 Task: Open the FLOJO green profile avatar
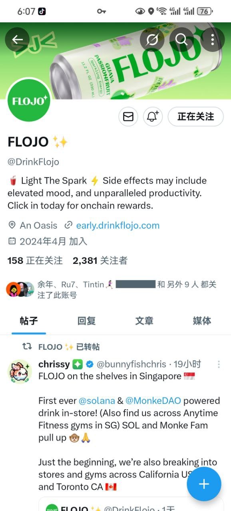(29, 100)
